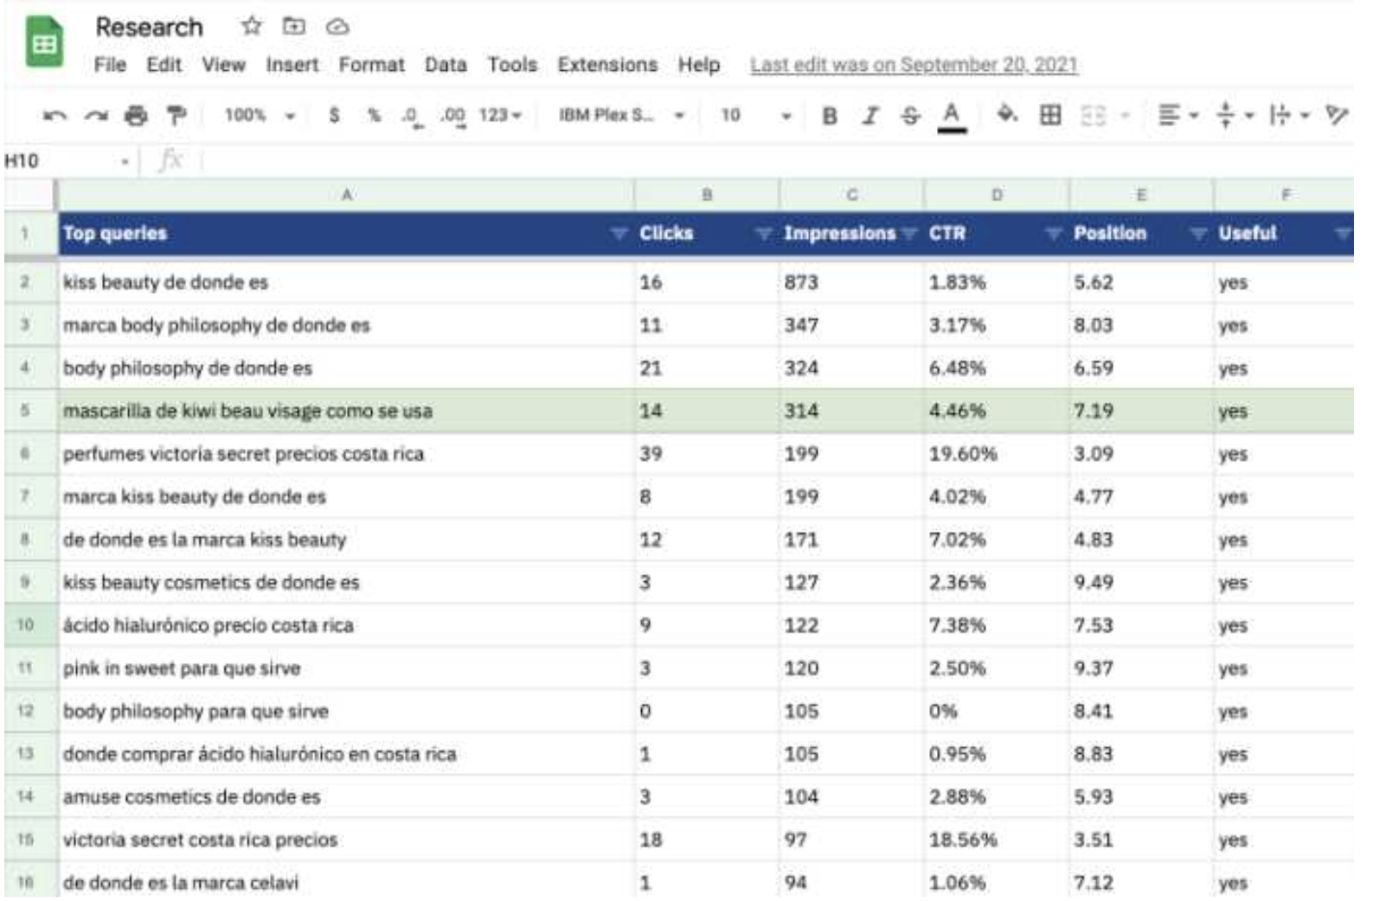Viewport: 1386px width, 901px height.
Task: Select the Paint format tool
Action: pos(176,114)
